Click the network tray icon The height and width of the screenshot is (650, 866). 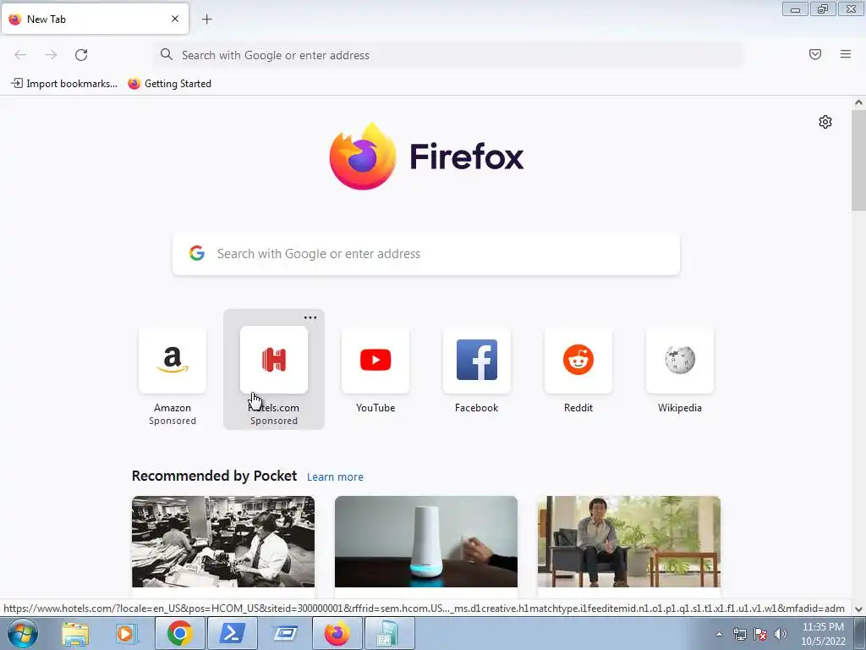pyautogui.click(x=739, y=634)
